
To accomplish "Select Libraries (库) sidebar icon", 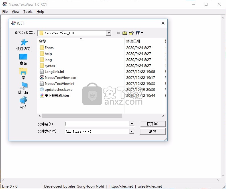I will 23,74.
